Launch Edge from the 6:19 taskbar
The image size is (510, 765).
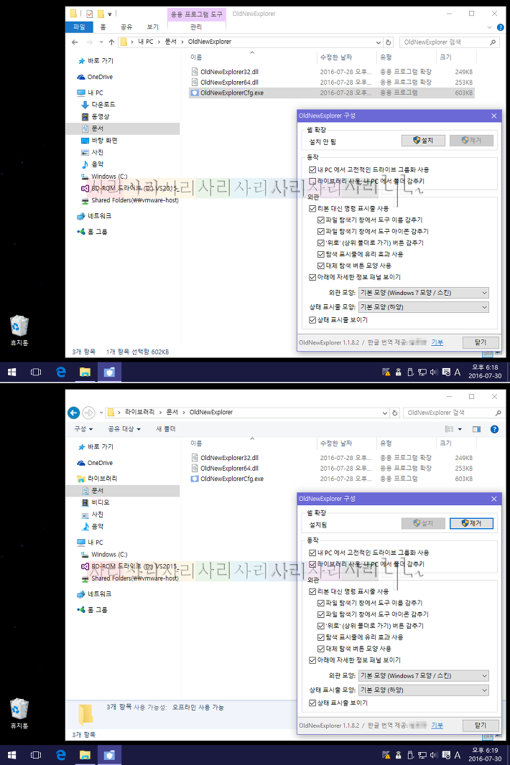click(x=60, y=755)
